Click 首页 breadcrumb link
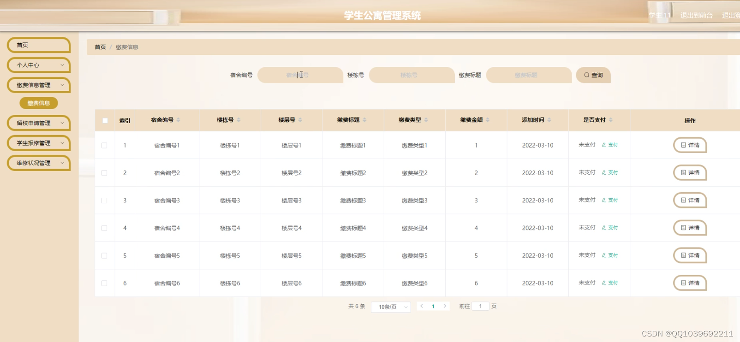This screenshot has width=740, height=342. [x=100, y=47]
